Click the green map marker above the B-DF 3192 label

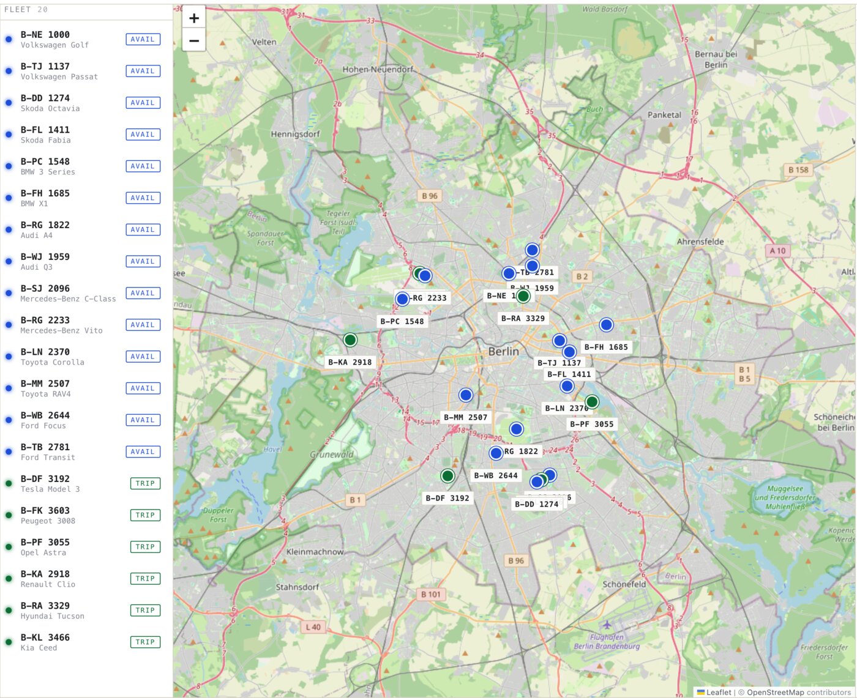[447, 476]
